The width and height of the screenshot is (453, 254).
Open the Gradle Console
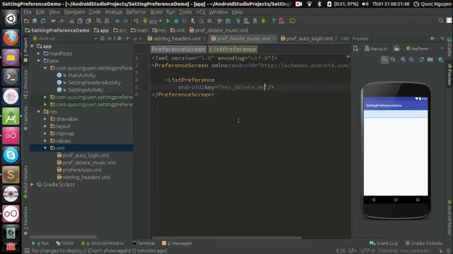(x=424, y=243)
